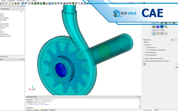Select the green geometry box panel icon

[x=154, y=27]
